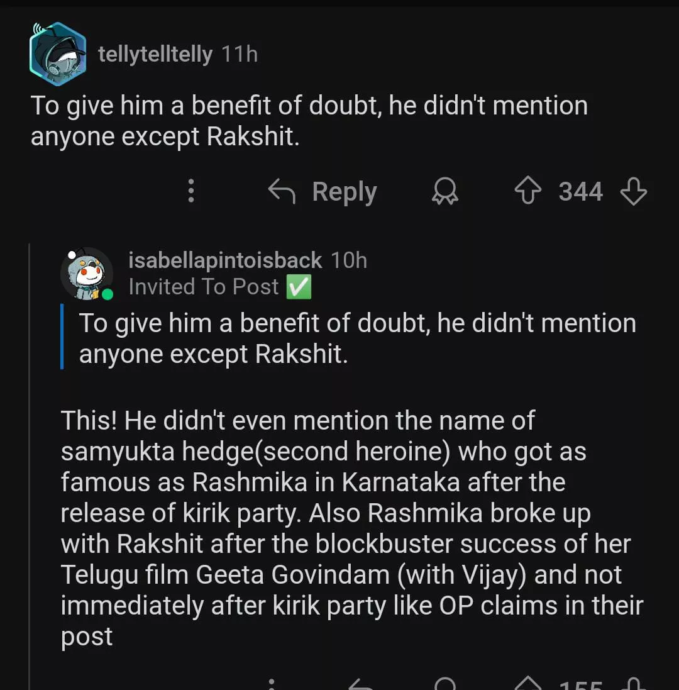
Task: Downvote tellytelltelly's comment
Action: click(633, 191)
